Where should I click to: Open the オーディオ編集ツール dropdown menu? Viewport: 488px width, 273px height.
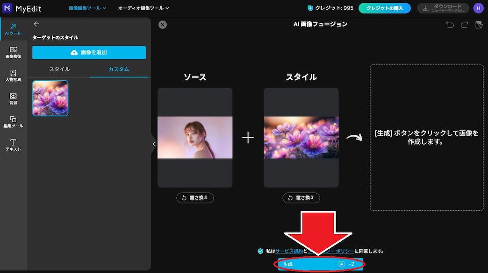[x=144, y=8]
